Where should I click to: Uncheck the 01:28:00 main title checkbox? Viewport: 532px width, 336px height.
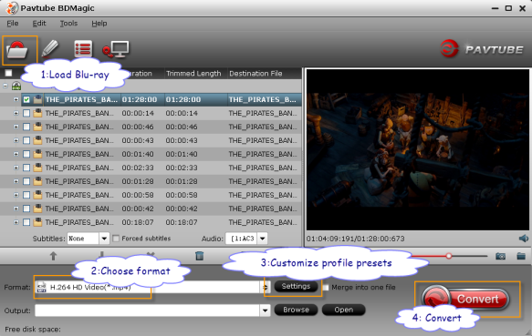point(26,99)
